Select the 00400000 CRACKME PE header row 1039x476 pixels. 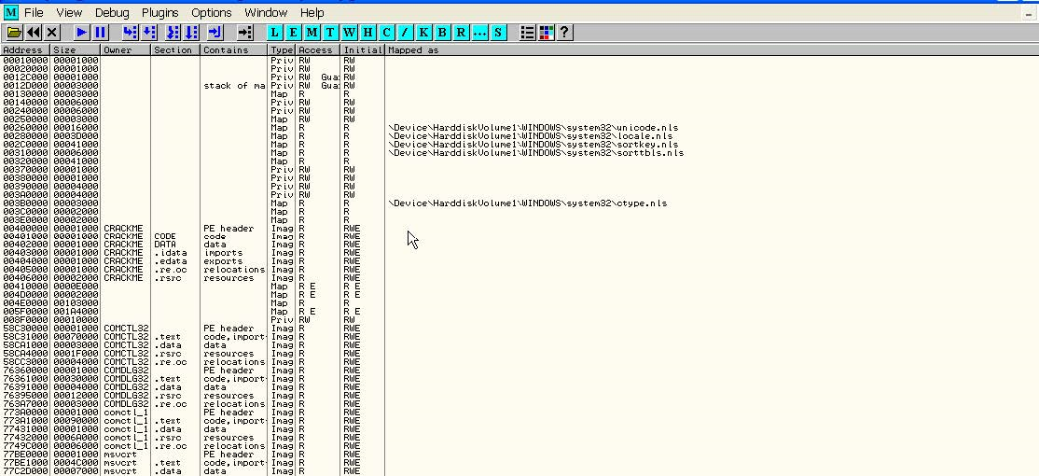pos(519,228)
